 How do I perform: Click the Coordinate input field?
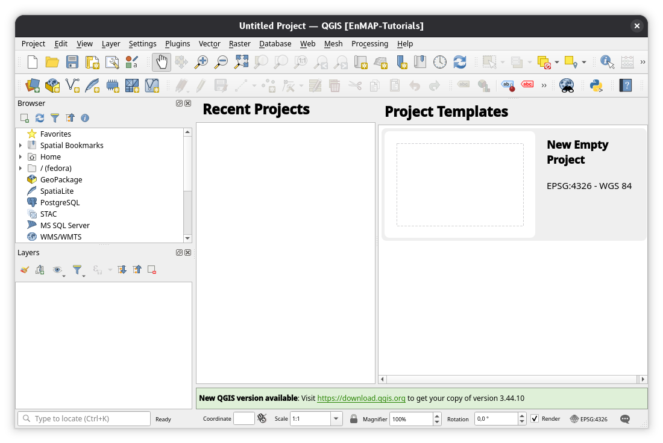coord(244,418)
